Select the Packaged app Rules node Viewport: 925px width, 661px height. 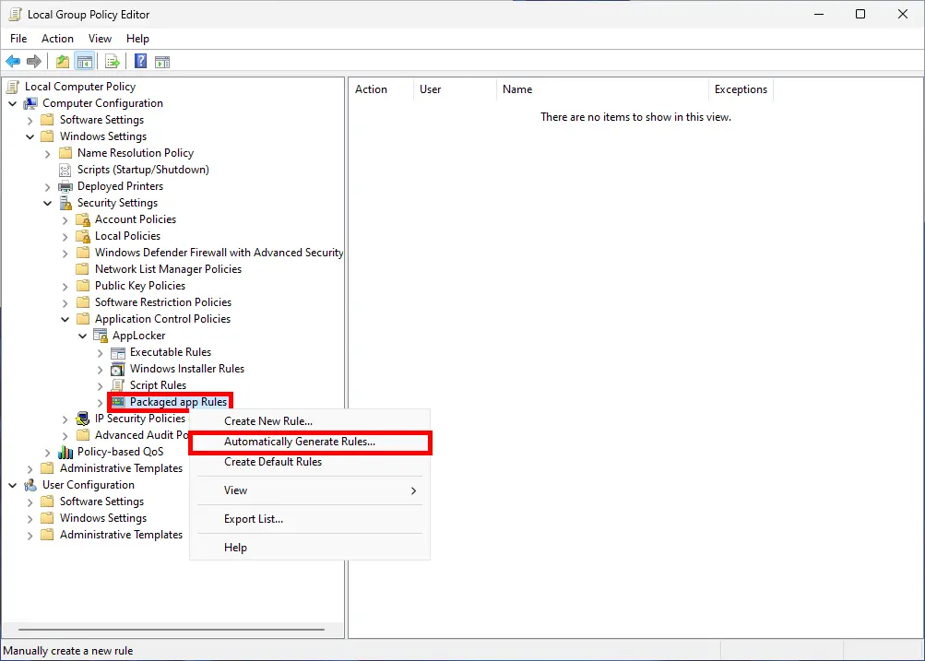(177, 401)
